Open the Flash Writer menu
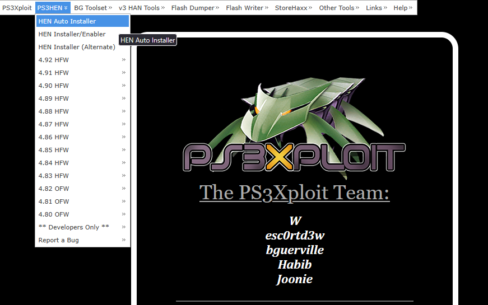 [247, 8]
